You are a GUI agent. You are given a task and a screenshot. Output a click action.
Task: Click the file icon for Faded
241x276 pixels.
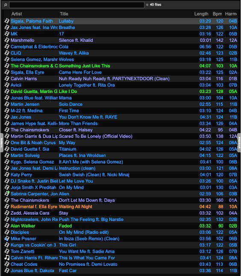(7, 226)
